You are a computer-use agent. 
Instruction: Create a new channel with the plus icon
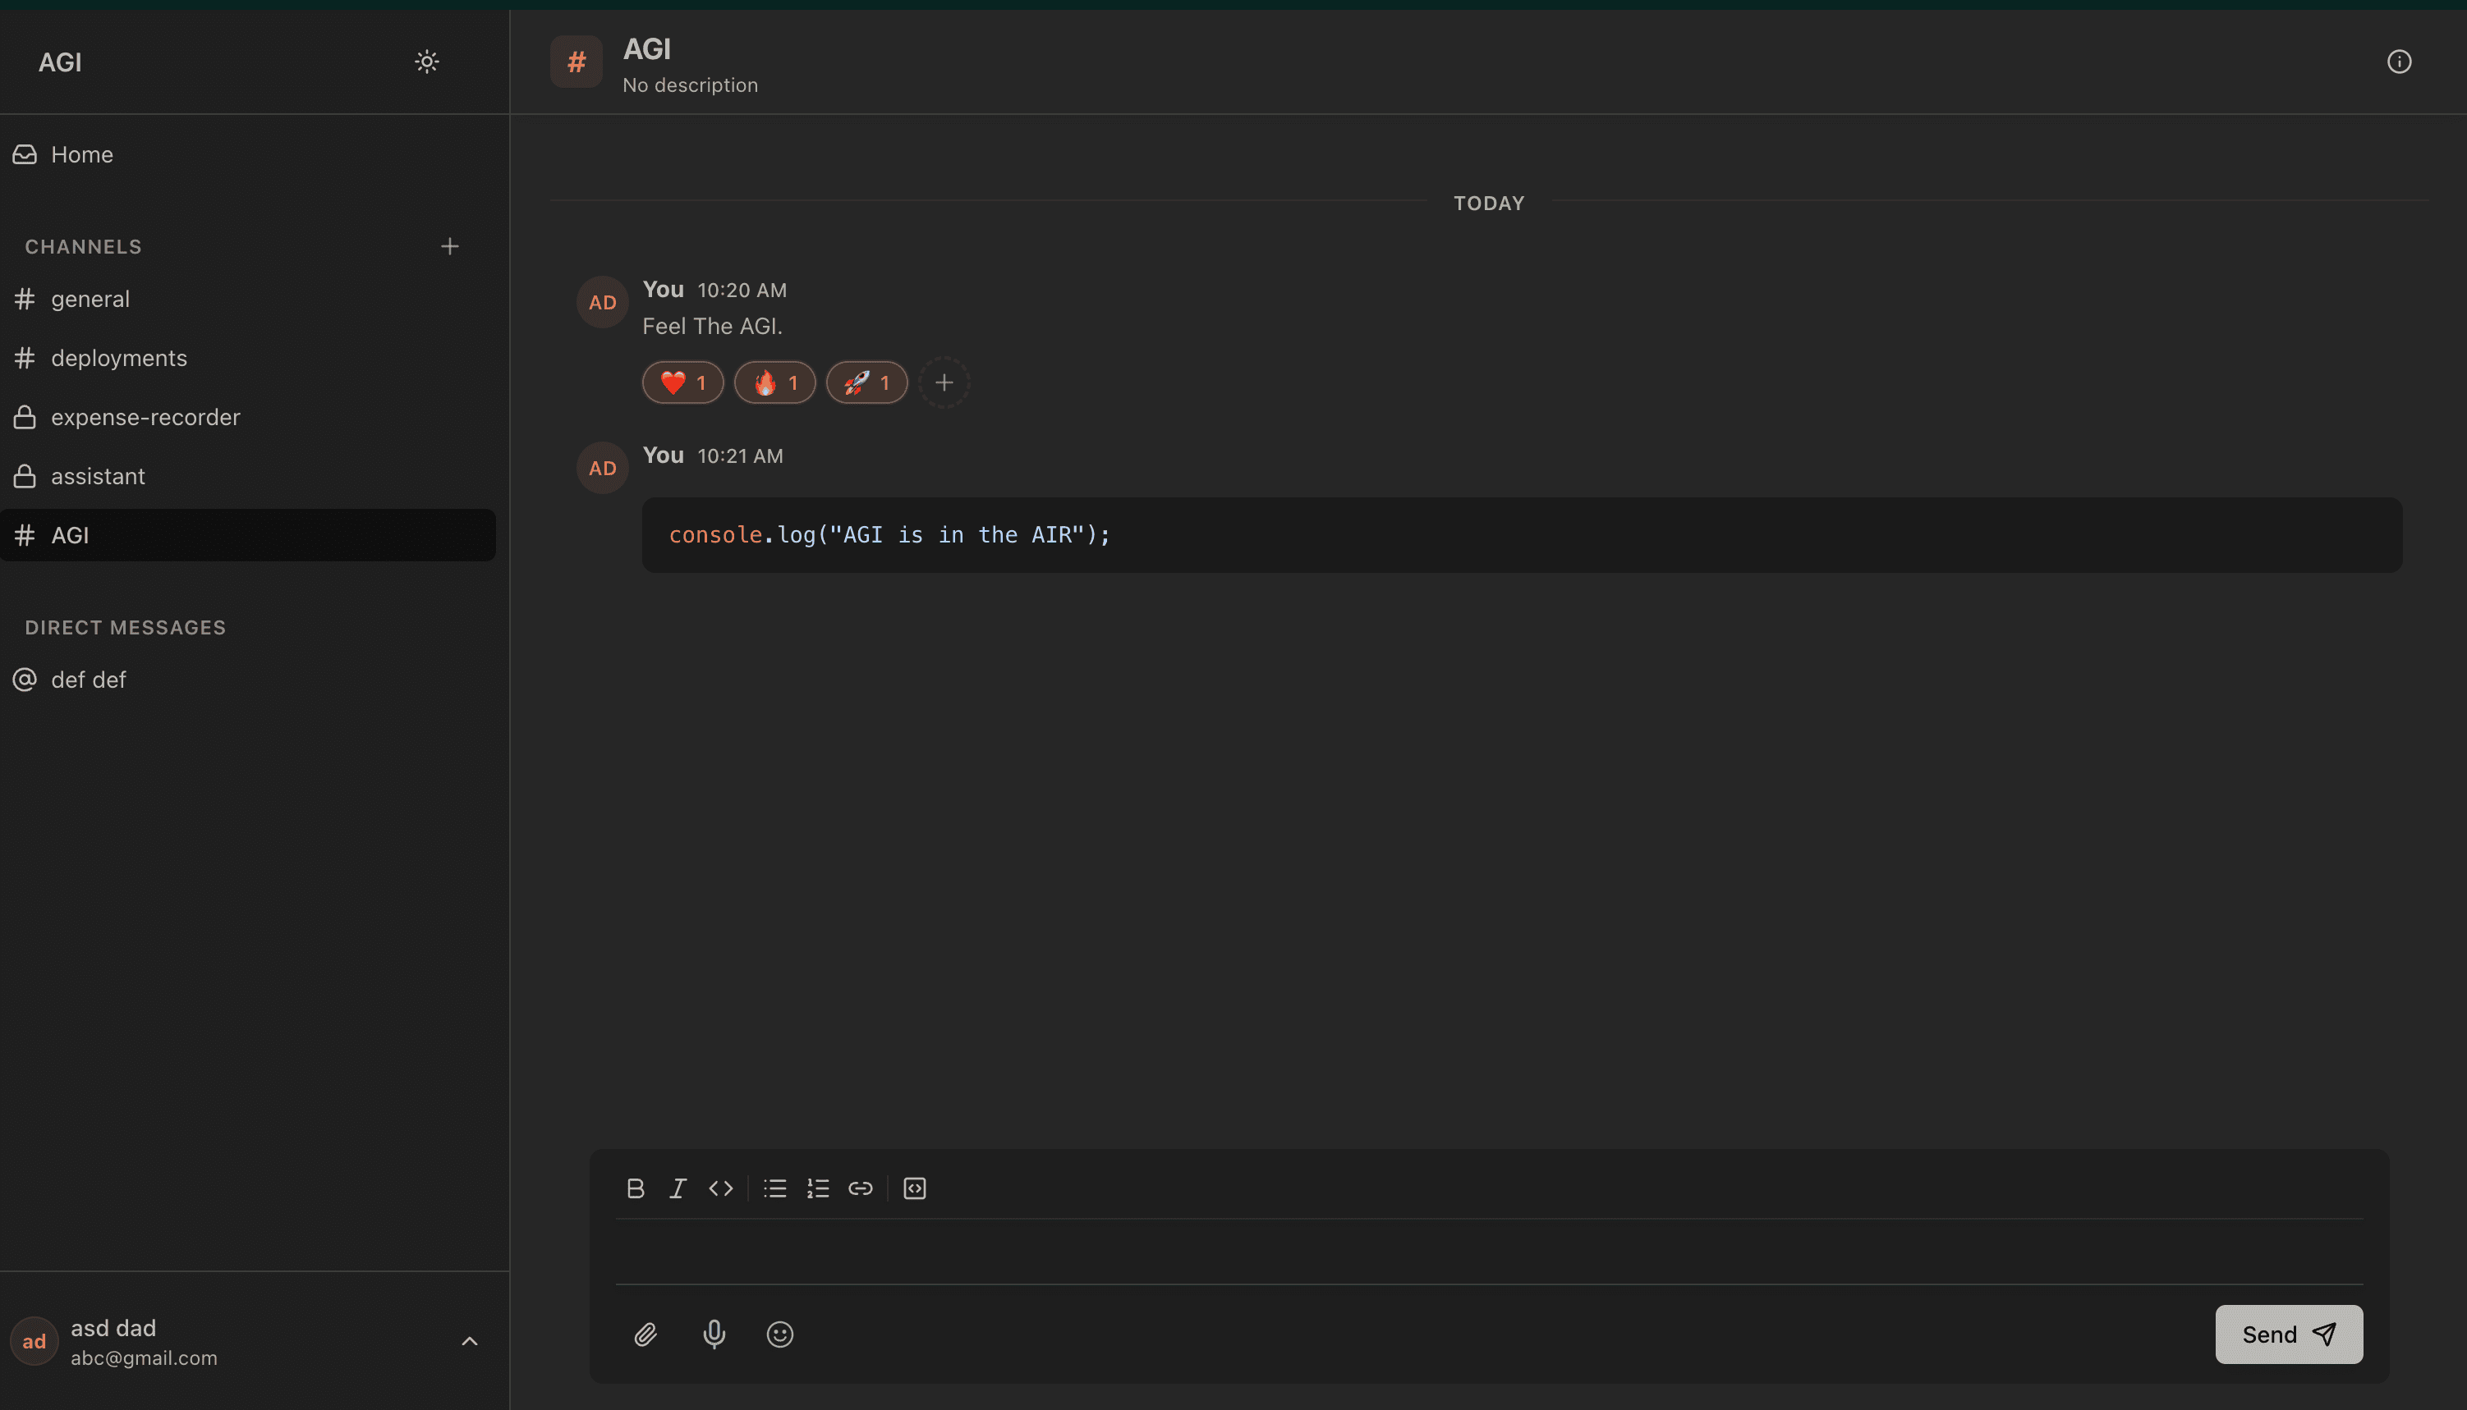tap(449, 245)
